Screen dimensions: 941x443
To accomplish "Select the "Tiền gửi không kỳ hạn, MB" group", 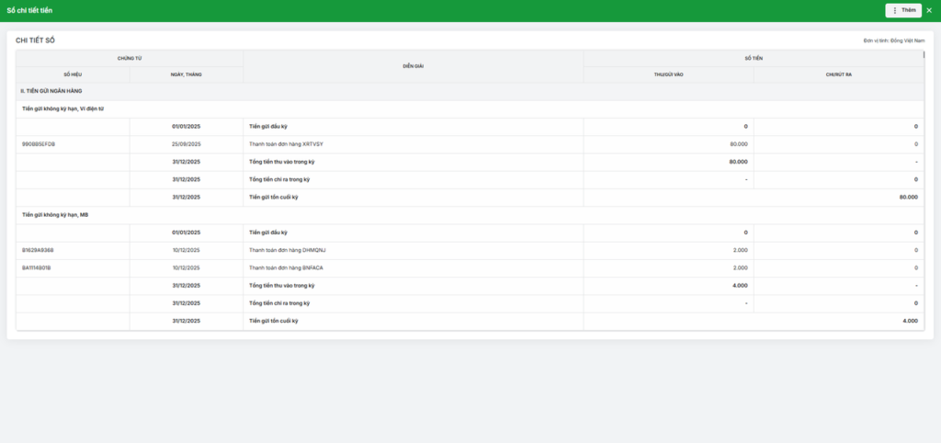I will [x=54, y=215].
